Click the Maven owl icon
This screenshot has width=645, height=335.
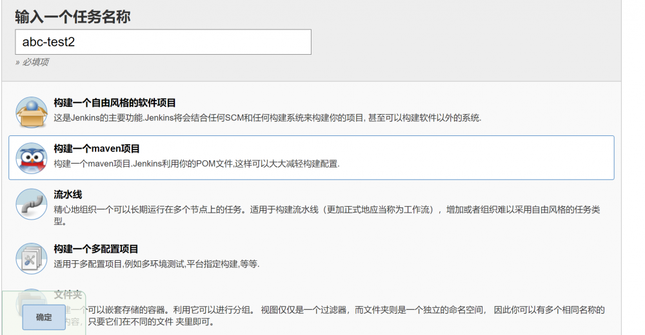(31, 158)
